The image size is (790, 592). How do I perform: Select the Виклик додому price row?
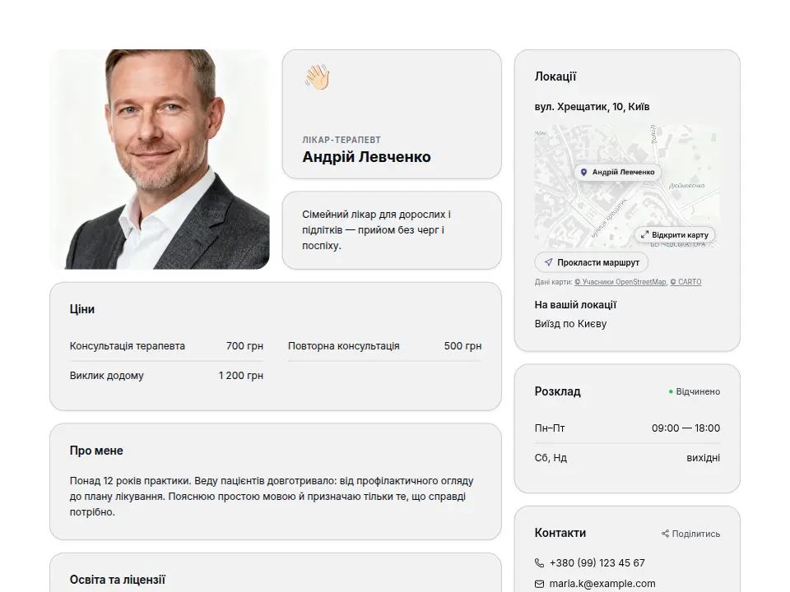[x=166, y=376]
